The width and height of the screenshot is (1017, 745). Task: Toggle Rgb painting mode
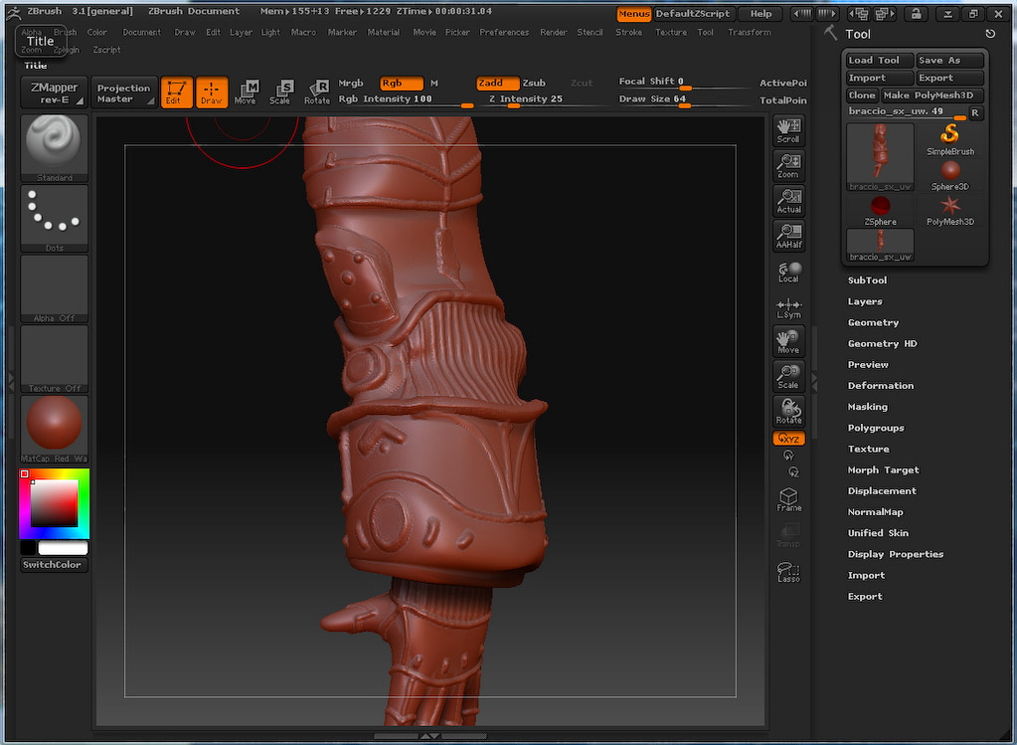(x=401, y=84)
